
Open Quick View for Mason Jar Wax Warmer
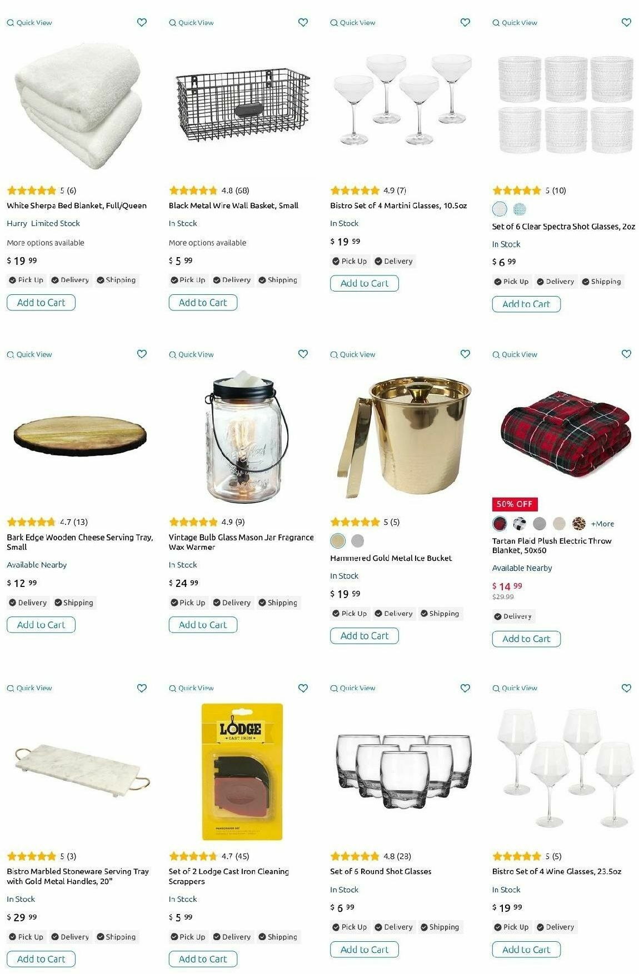191,354
